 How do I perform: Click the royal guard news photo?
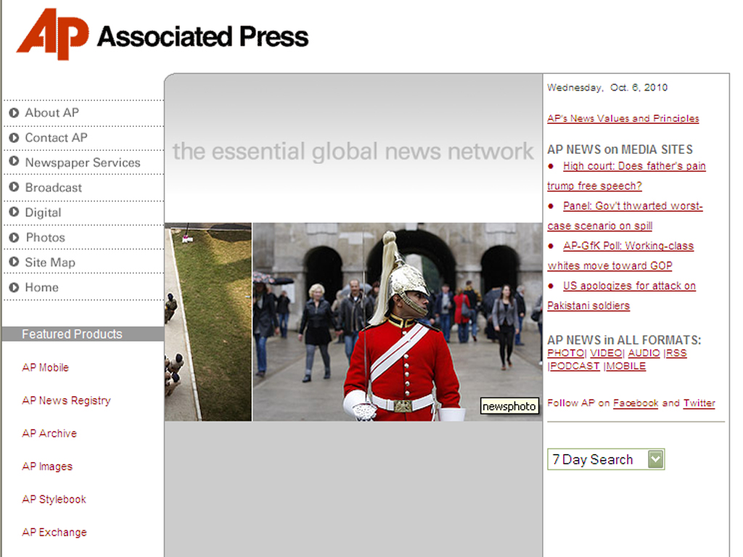tap(397, 322)
